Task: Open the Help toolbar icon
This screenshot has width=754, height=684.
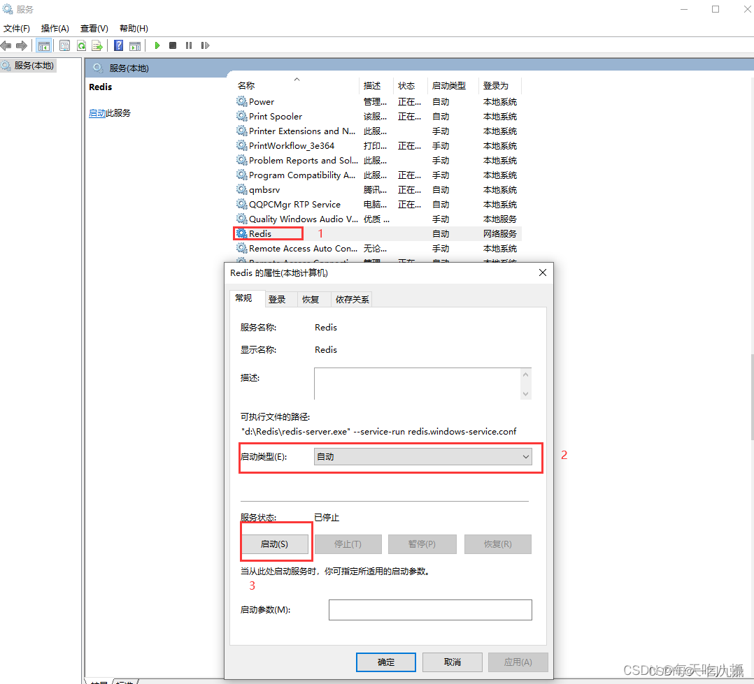Action: 119,45
